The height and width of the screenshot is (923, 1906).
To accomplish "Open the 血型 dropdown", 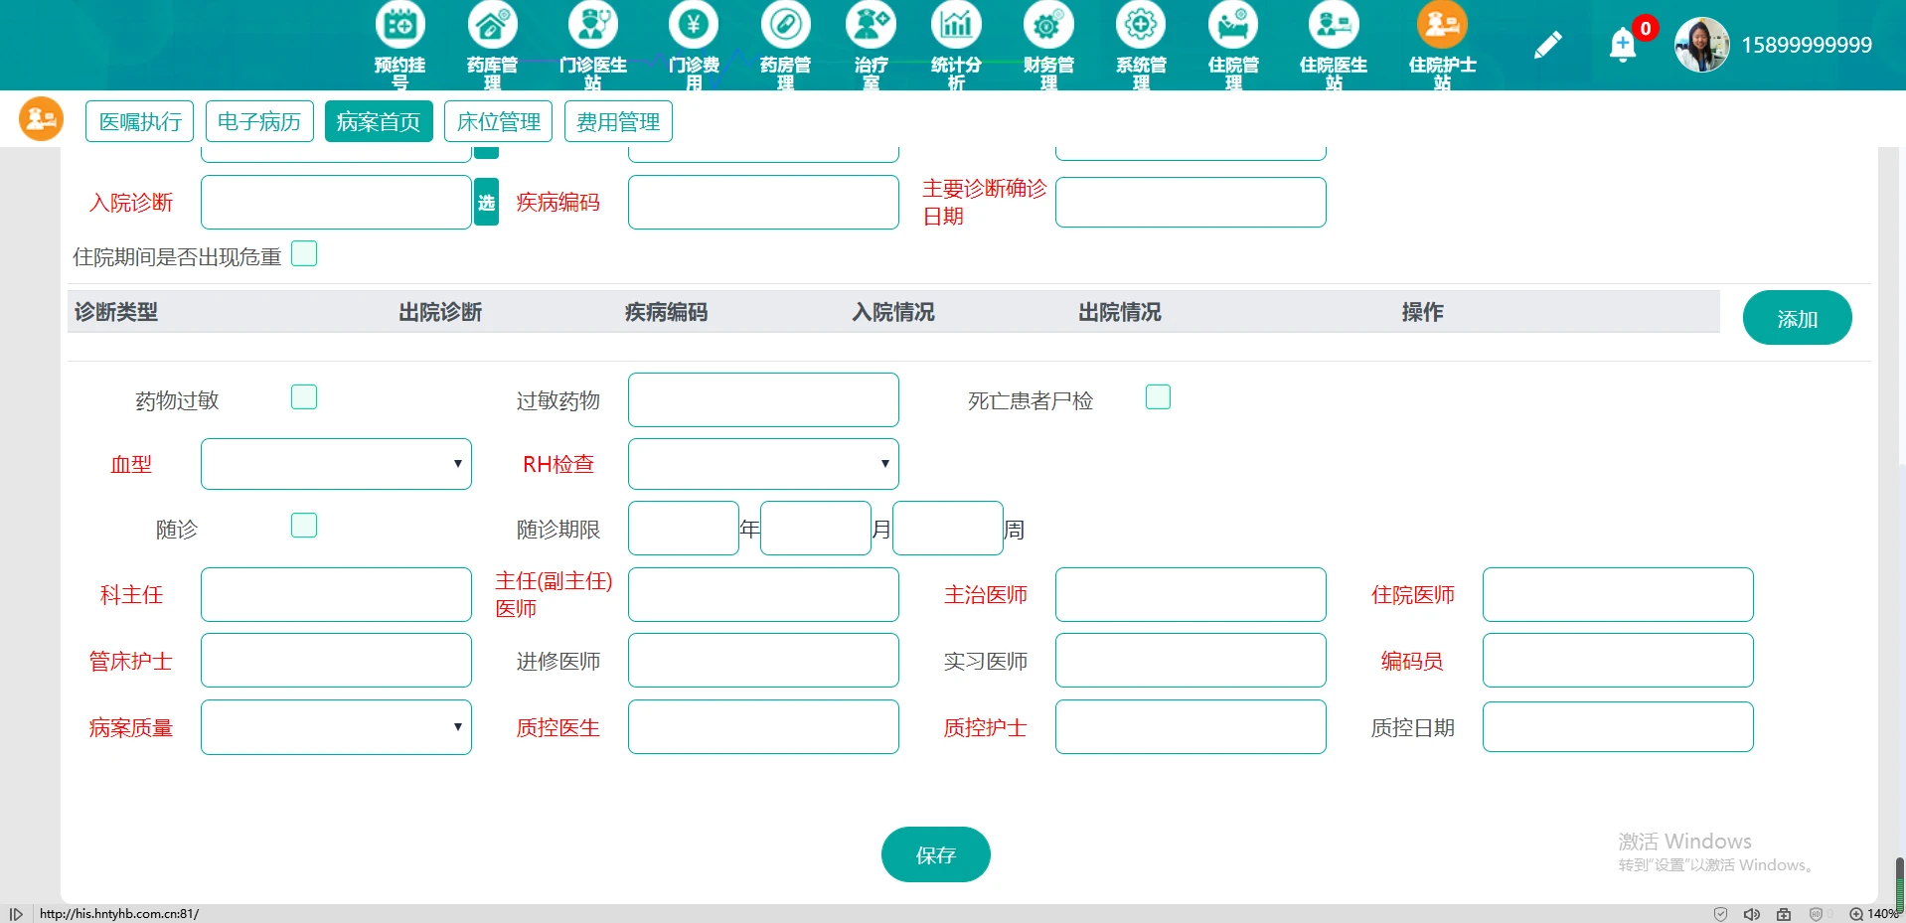I will click(336, 463).
